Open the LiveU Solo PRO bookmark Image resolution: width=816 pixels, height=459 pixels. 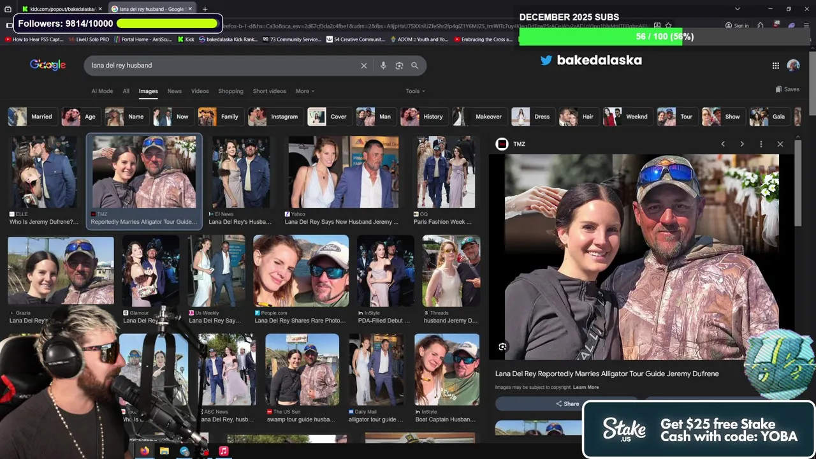[89, 40]
